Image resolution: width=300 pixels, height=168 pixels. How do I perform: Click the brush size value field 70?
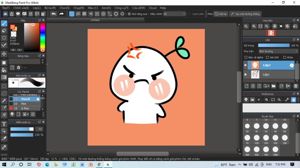pyautogui.click(x=39, y=129)
